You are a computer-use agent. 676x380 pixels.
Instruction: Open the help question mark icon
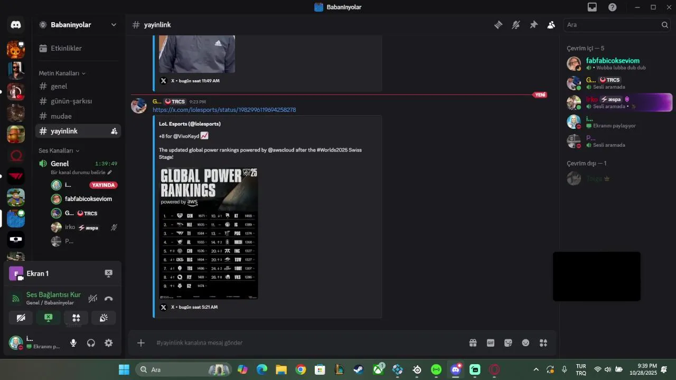[x=612, y=7]
